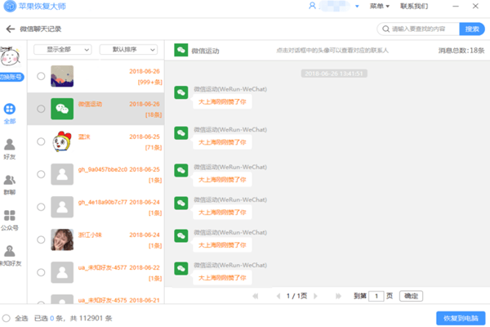Open the 菜单 dropdown menu
Viewport: 490px width, 327px height.
pos(378,7)
